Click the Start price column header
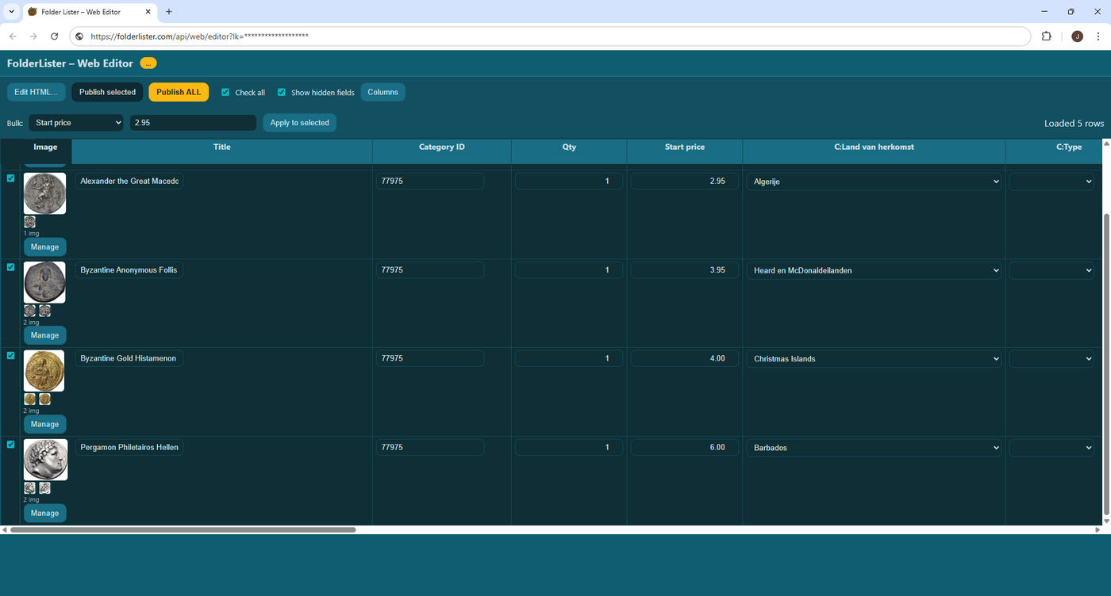Screen dimensions: 1111x596 coord(684,147)
